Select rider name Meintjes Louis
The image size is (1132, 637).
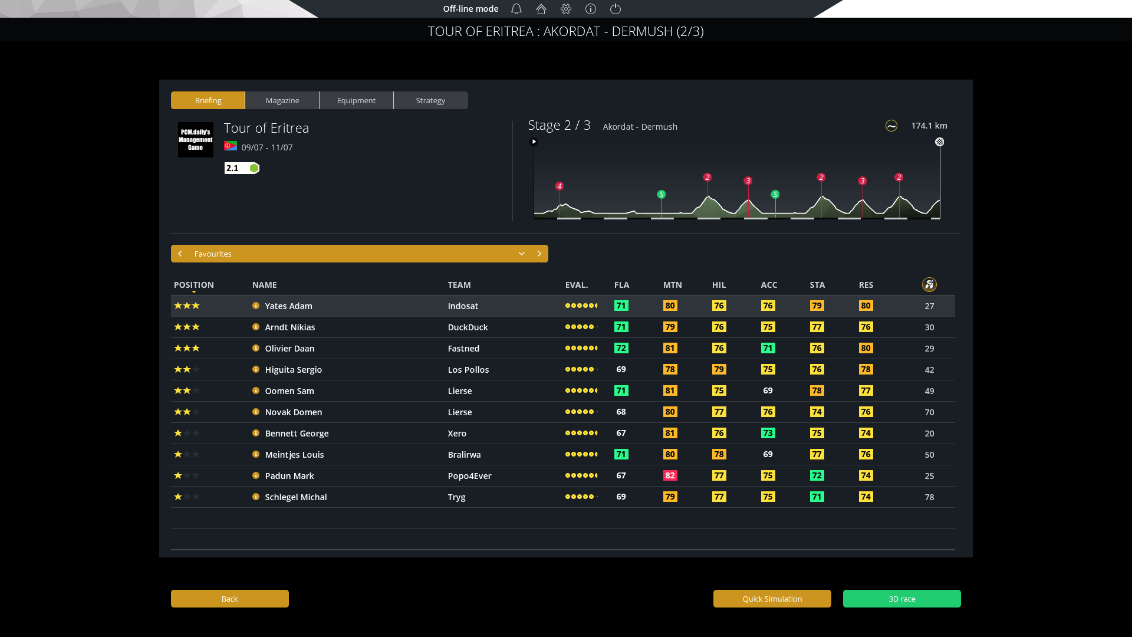point(294,454)
